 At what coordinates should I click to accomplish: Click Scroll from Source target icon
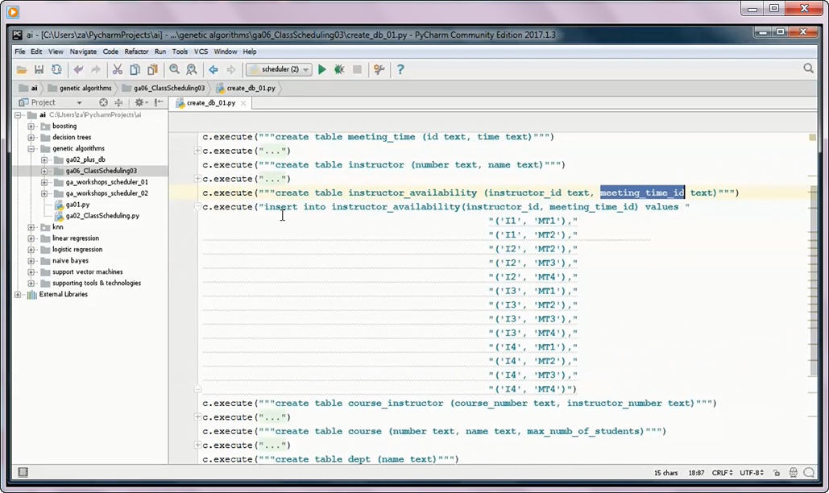(104, 102)
